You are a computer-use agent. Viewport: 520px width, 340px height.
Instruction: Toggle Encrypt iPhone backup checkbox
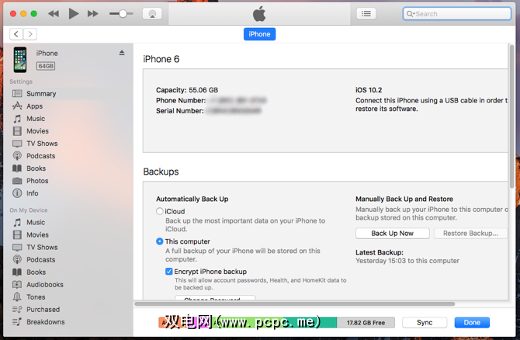click(x=168, y=272)
